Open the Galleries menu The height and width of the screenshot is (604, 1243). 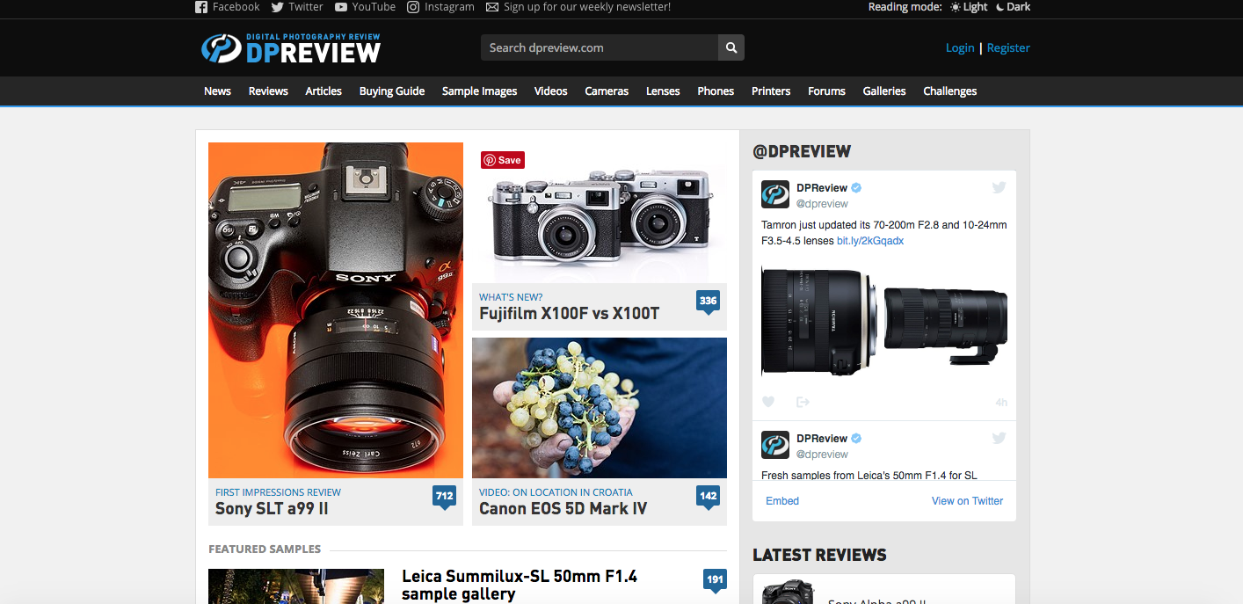coord(884,91)
